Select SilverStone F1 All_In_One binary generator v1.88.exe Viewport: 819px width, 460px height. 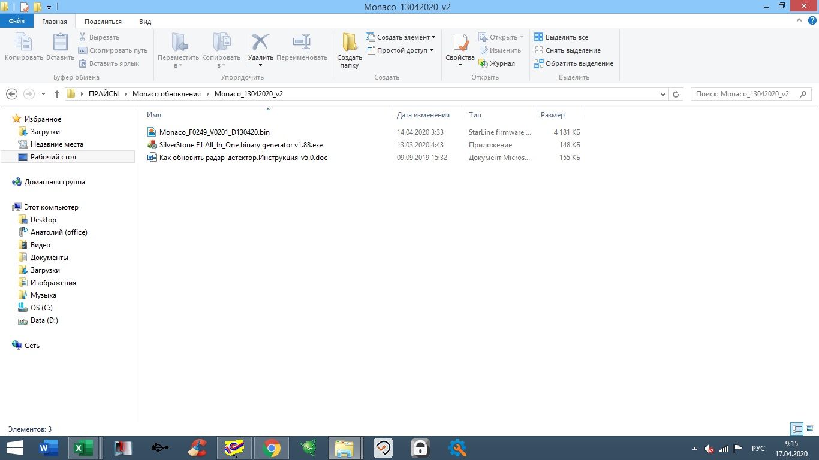[240, 145]
